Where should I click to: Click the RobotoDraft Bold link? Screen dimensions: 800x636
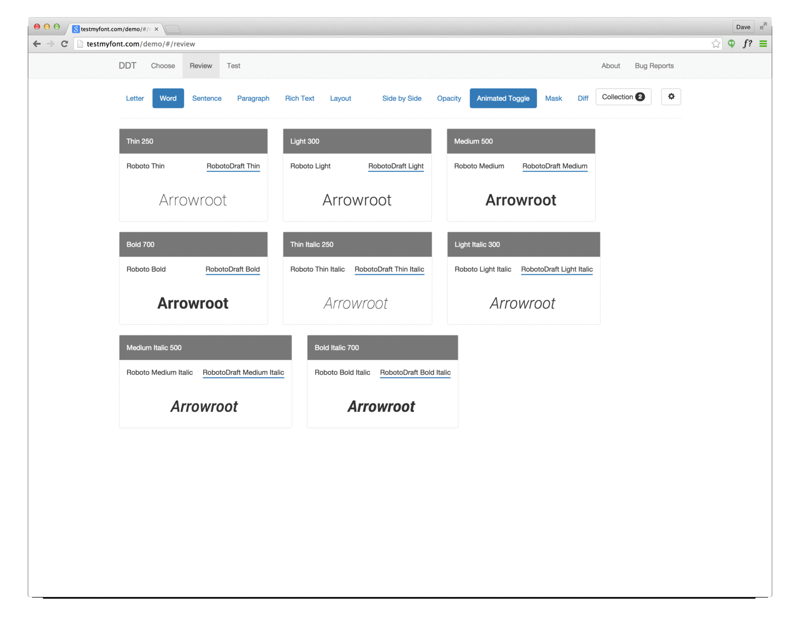[233, 269]
